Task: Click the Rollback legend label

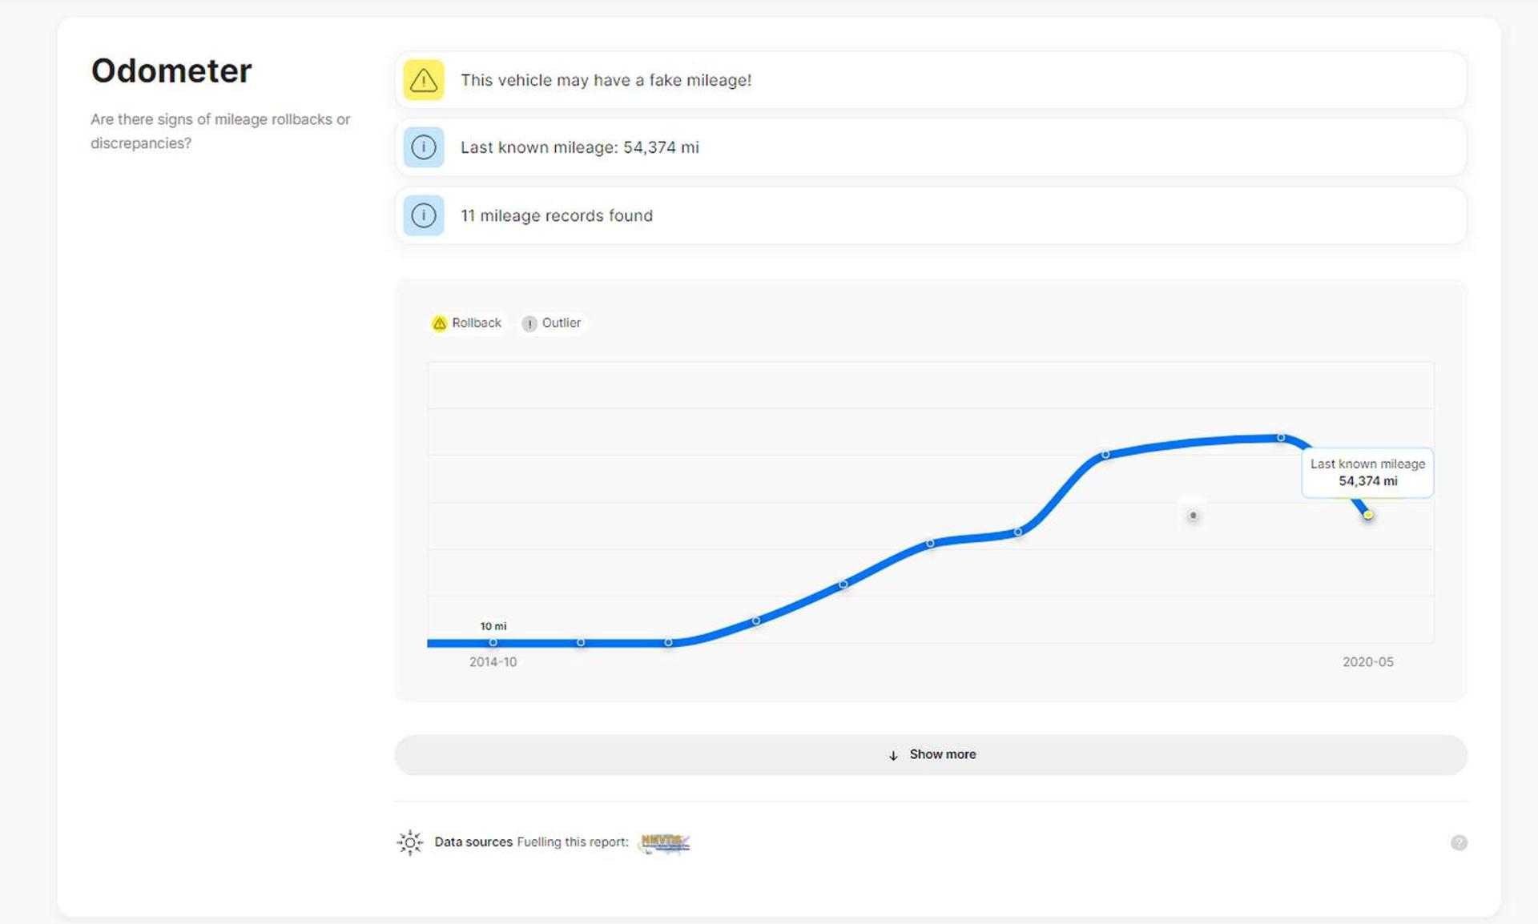Action: pyautogui.click(x=477, y=323)
